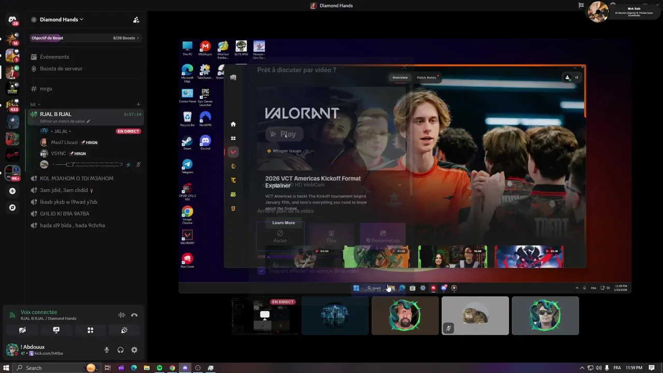This screenshot has width=663, height=373.
Task: Add a server plus button in server list
Action: click(x=12, y=191)
